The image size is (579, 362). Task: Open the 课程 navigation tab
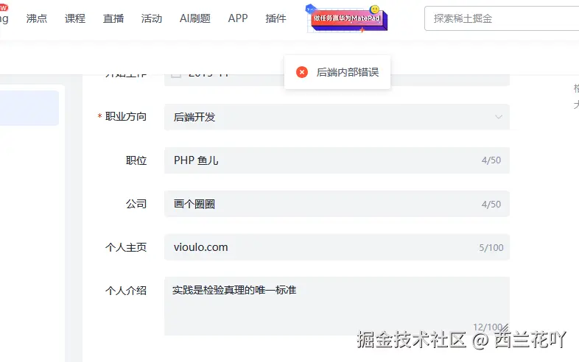point(75,18)
